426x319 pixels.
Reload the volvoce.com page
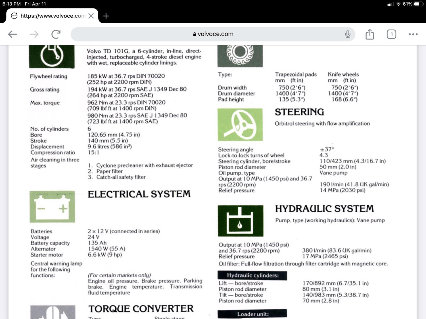[x=56, y=34]
